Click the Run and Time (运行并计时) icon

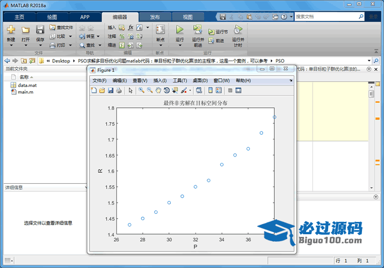pyautogui.click(x=238, y=29)
